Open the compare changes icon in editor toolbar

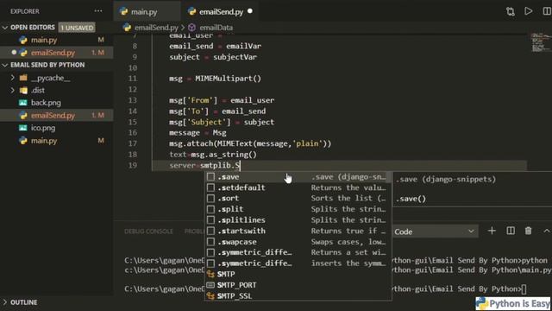tap(510, 11)
